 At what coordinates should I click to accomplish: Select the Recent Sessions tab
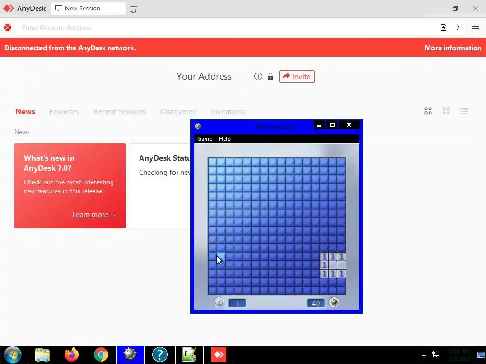pos(120,112)
